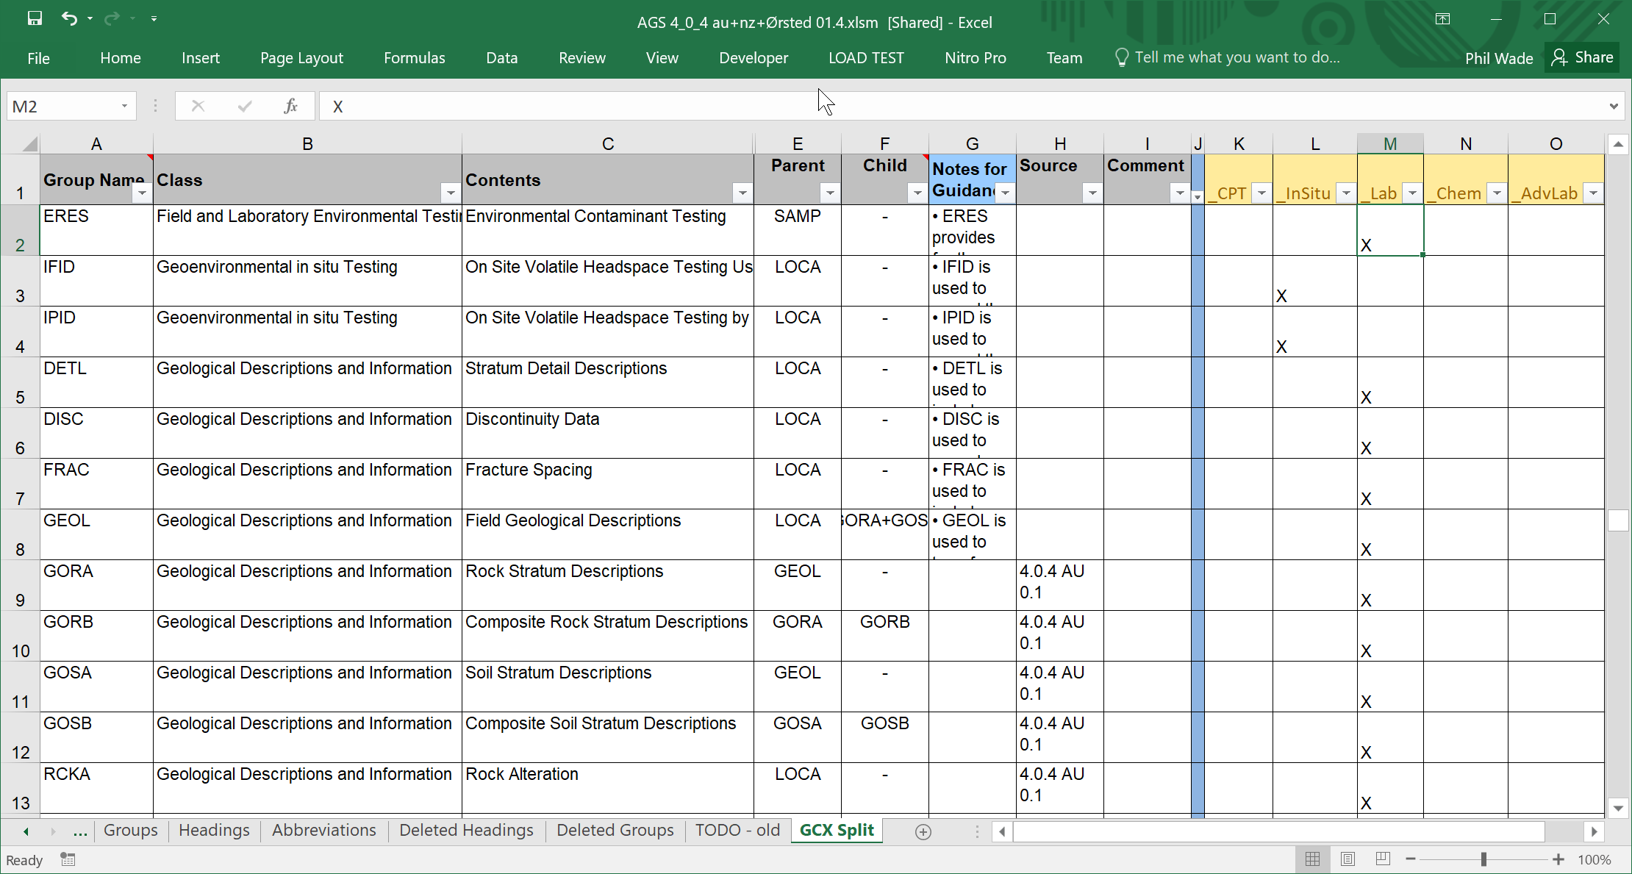
Task: Click the Undo arrow icon
Action: (69, 19)
